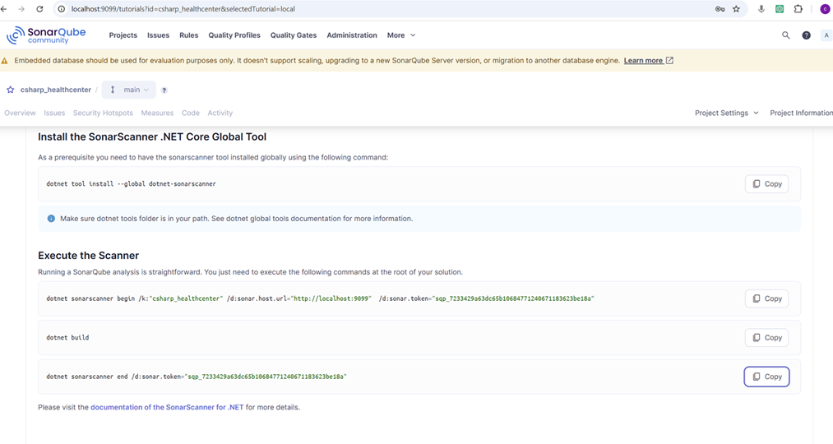Open Administration
The height and width of the screenshot is (444, 833).
click(x=352, y=35)
